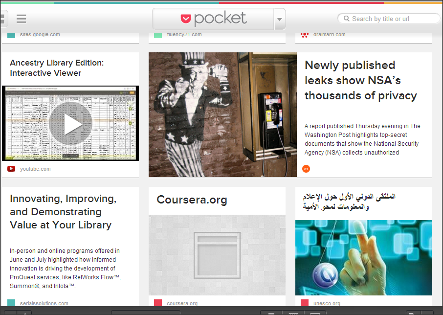
Task: Open the coursera.org source link
Action: tap(182, 303)
